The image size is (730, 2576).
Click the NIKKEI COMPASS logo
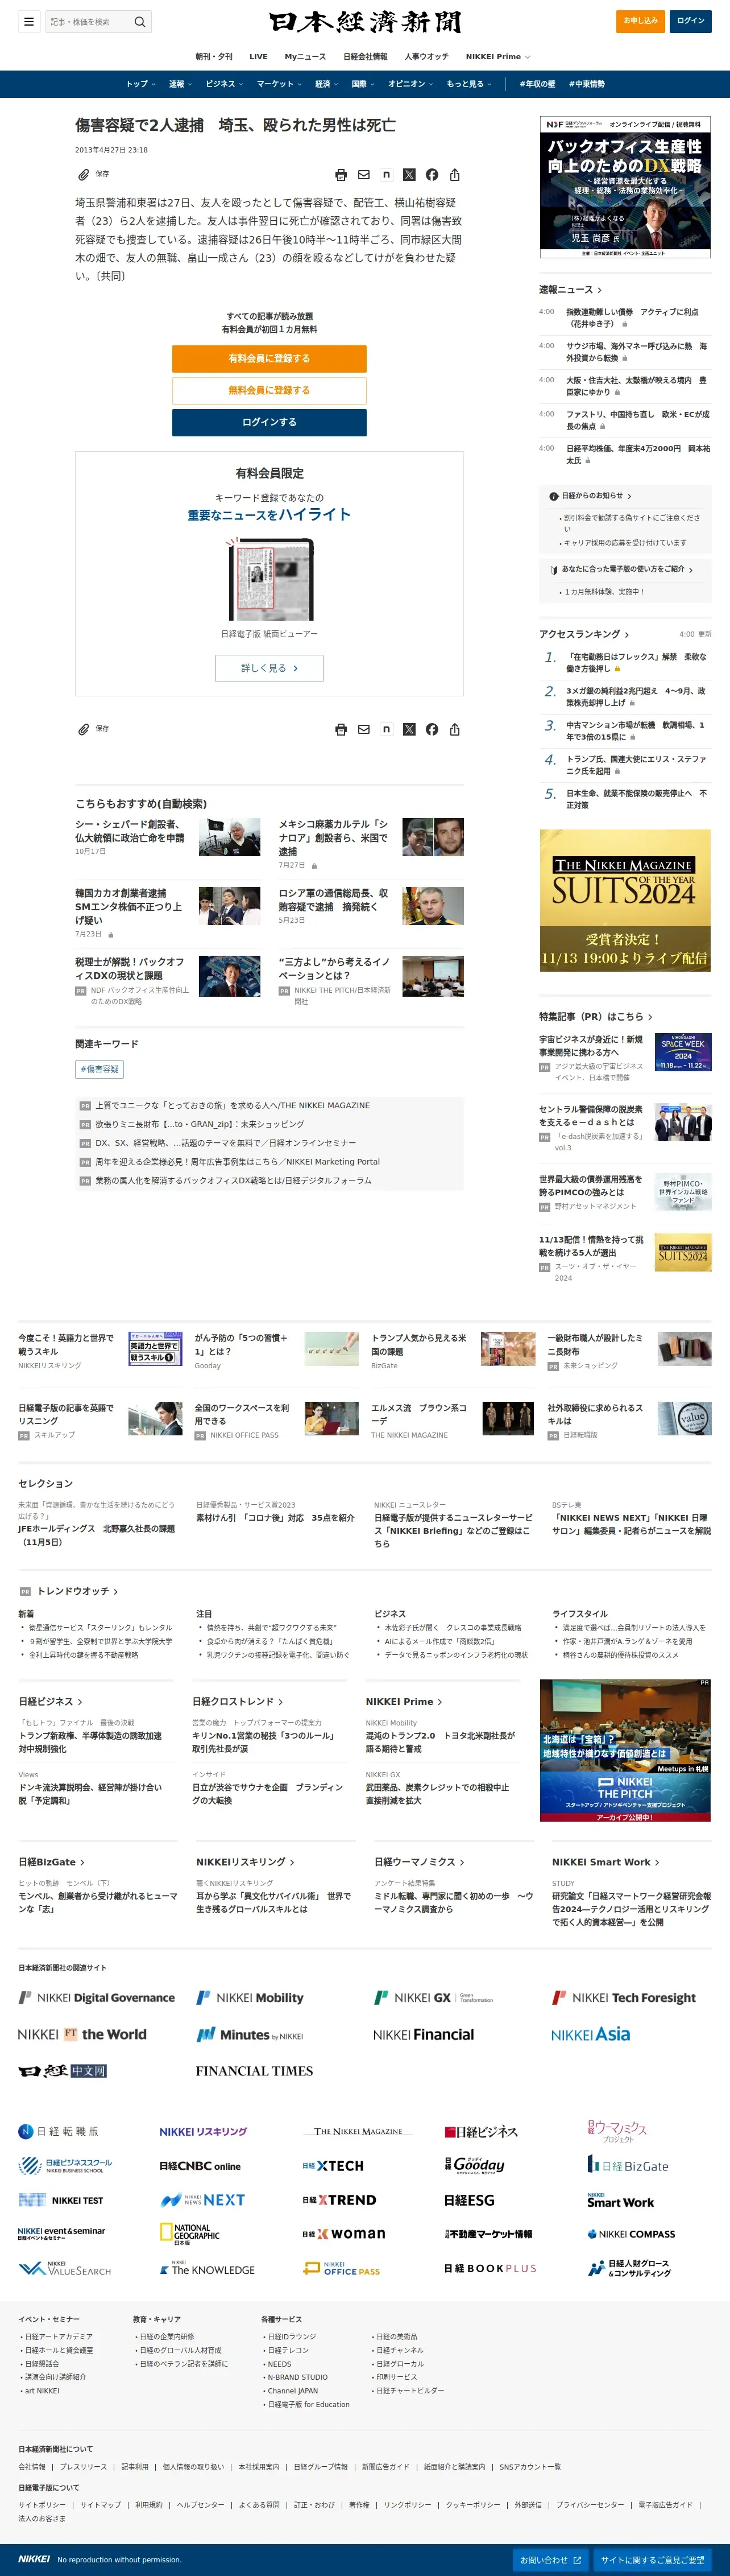coord(631,2234)
